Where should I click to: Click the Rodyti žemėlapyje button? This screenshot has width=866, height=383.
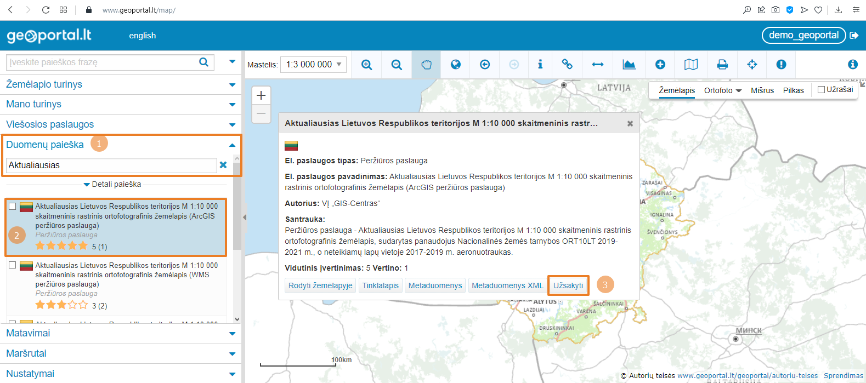tap(320, 285)
